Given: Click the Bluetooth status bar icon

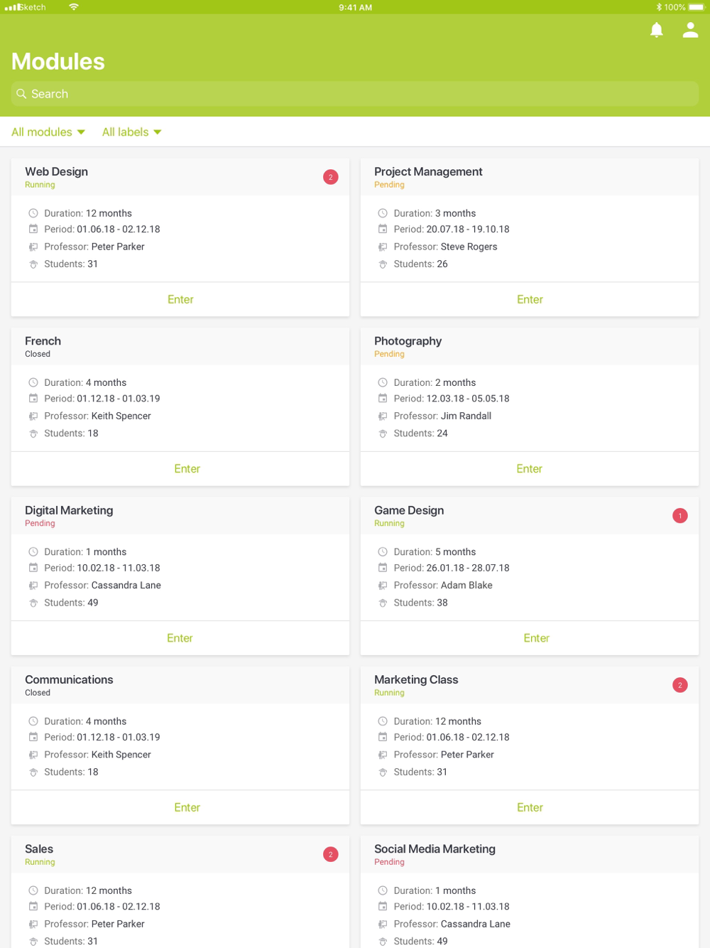Looking at the screenshot, I should click(x=658, y=7).
